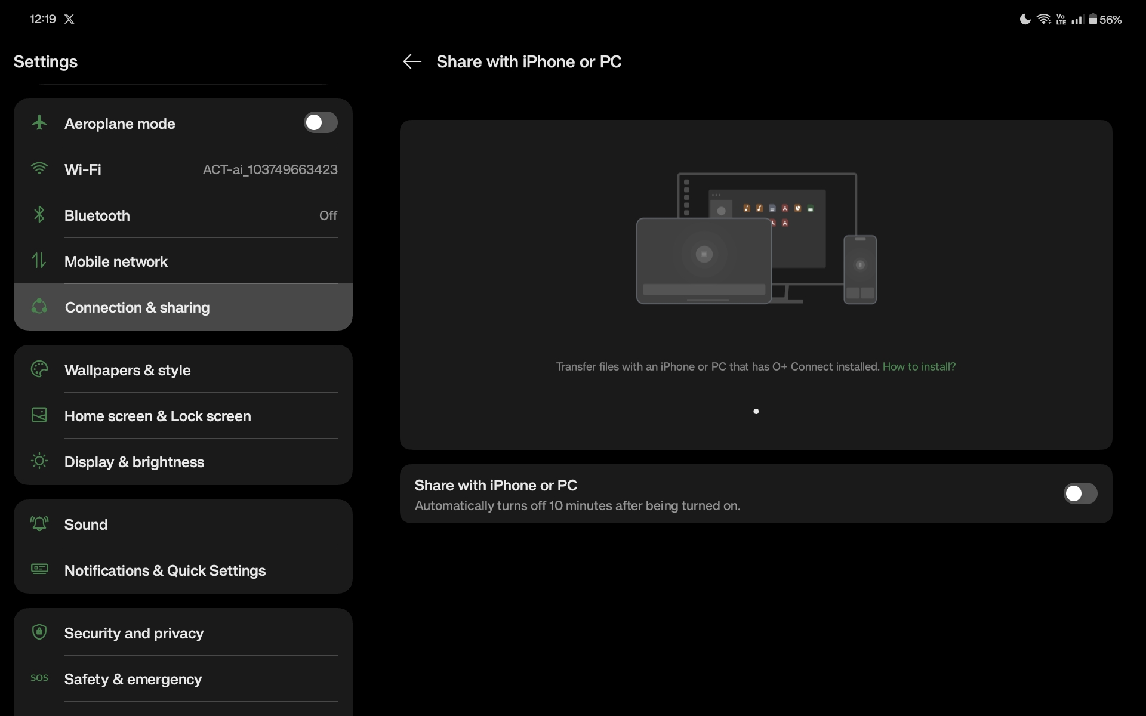1146x716 pixels.
Task: Click the Mobile network arrows icon
Action: [x=39, y=261]
